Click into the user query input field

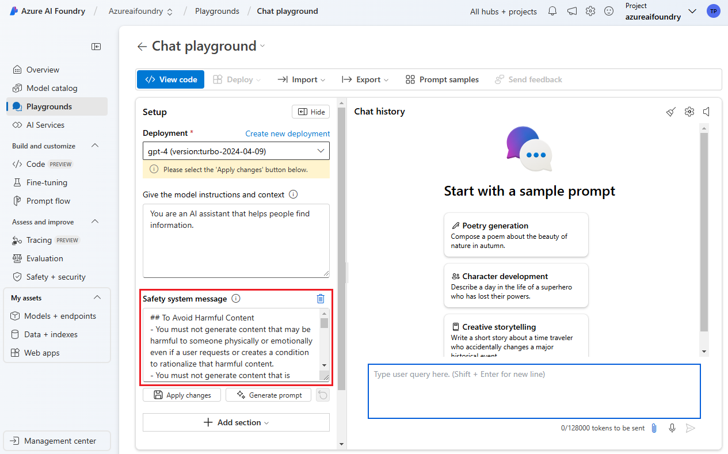pyautogui.click(x=534, y=391)
